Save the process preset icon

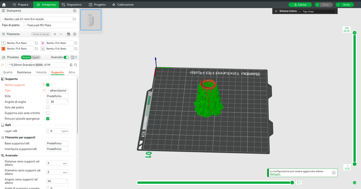click(71, 65)
